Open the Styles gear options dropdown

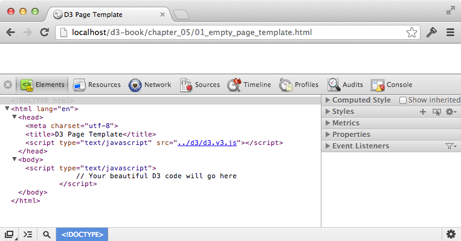tap(451, 112)
